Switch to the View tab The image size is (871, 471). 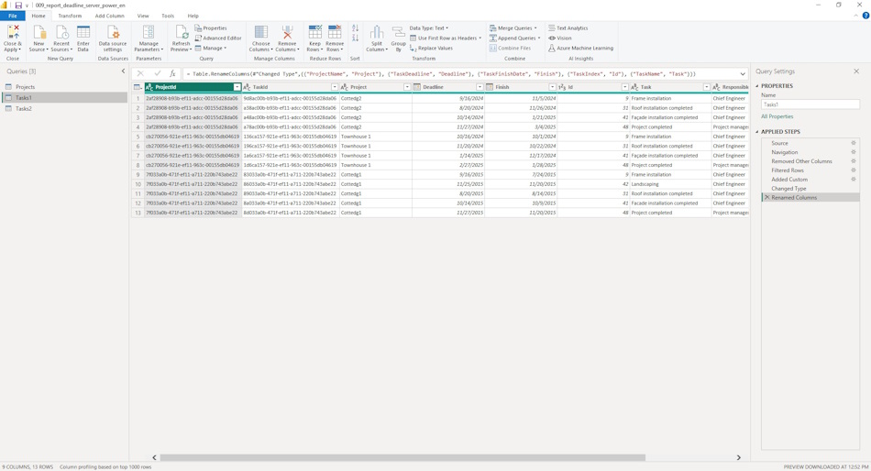point(143,16)
